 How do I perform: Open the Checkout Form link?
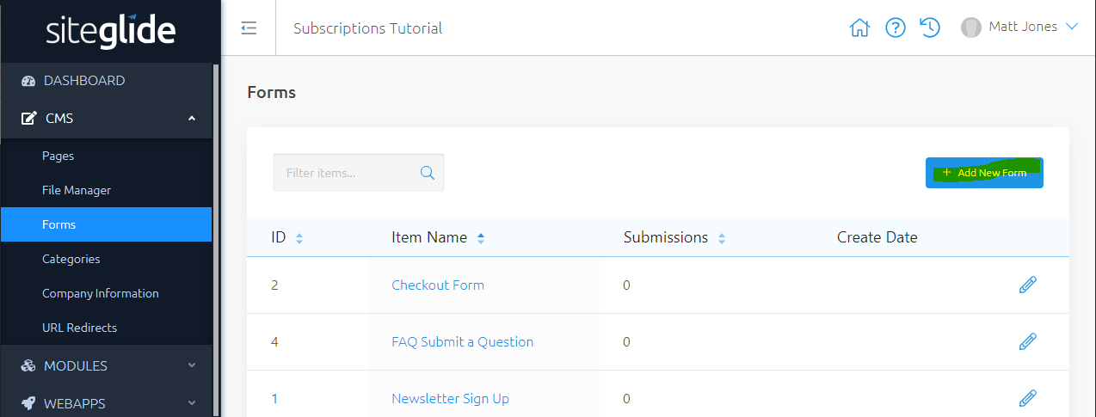[x=438, y=285]
